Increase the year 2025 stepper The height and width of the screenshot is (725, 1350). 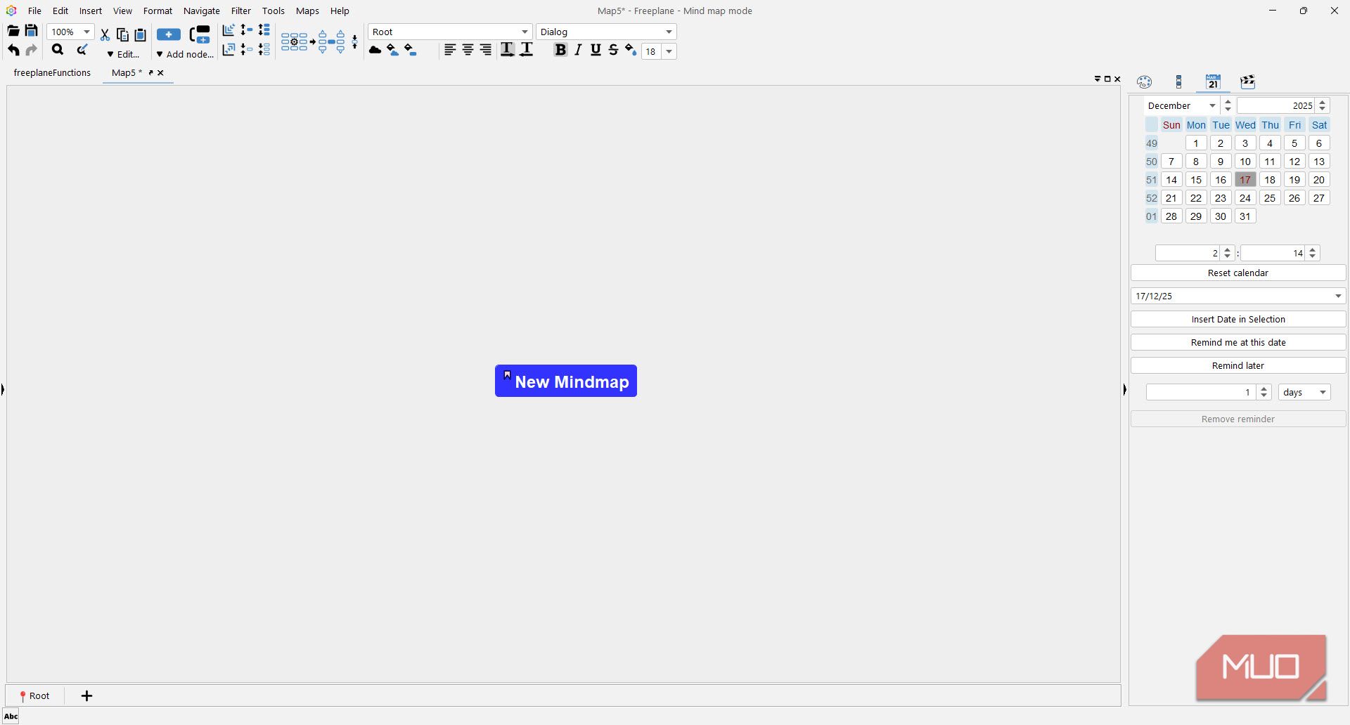click(x=1323, y=102)
